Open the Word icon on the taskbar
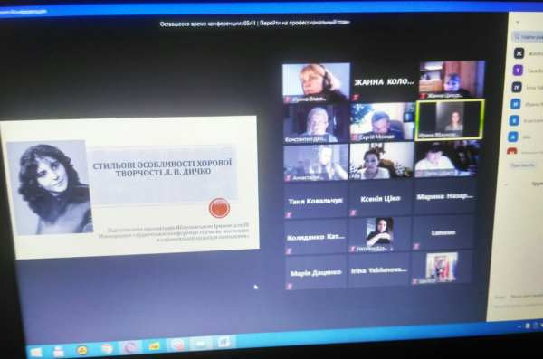 click(224, 343)
